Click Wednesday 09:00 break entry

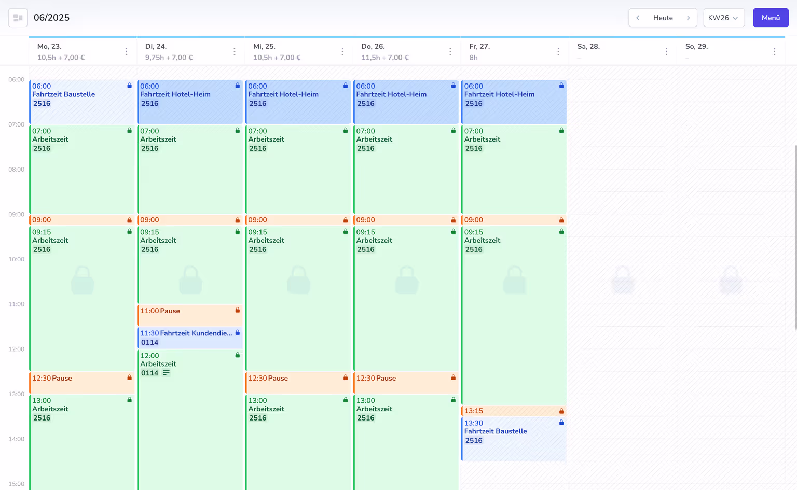(298, 220)
